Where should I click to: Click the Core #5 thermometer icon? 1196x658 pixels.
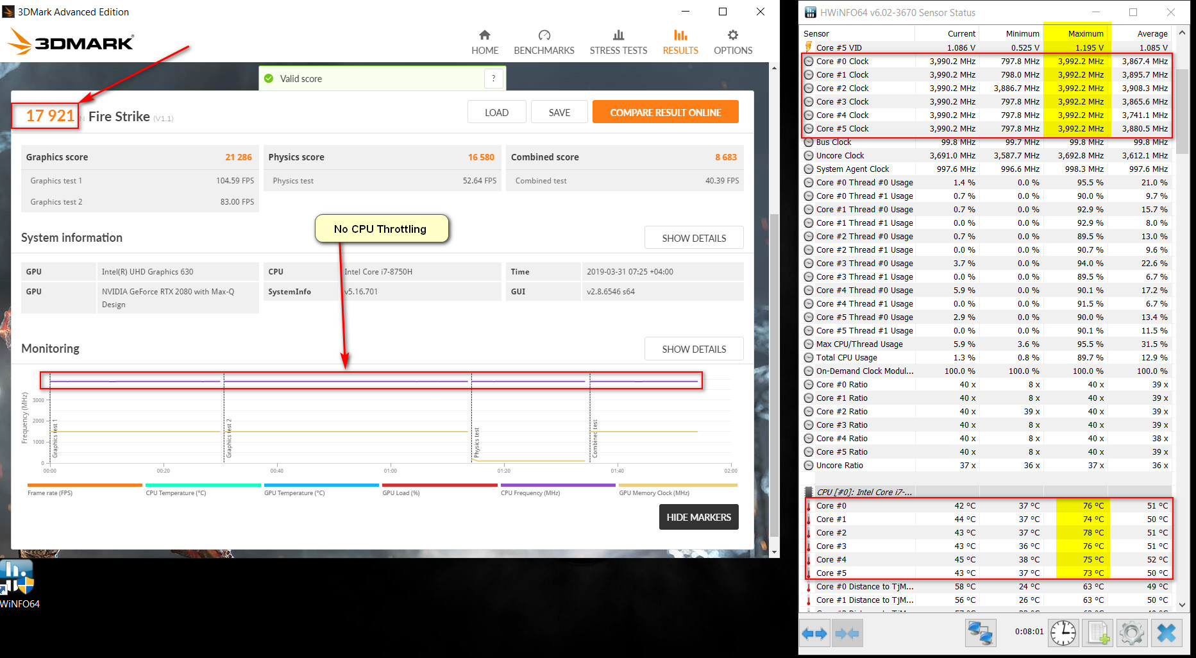(x=809, y=573)
